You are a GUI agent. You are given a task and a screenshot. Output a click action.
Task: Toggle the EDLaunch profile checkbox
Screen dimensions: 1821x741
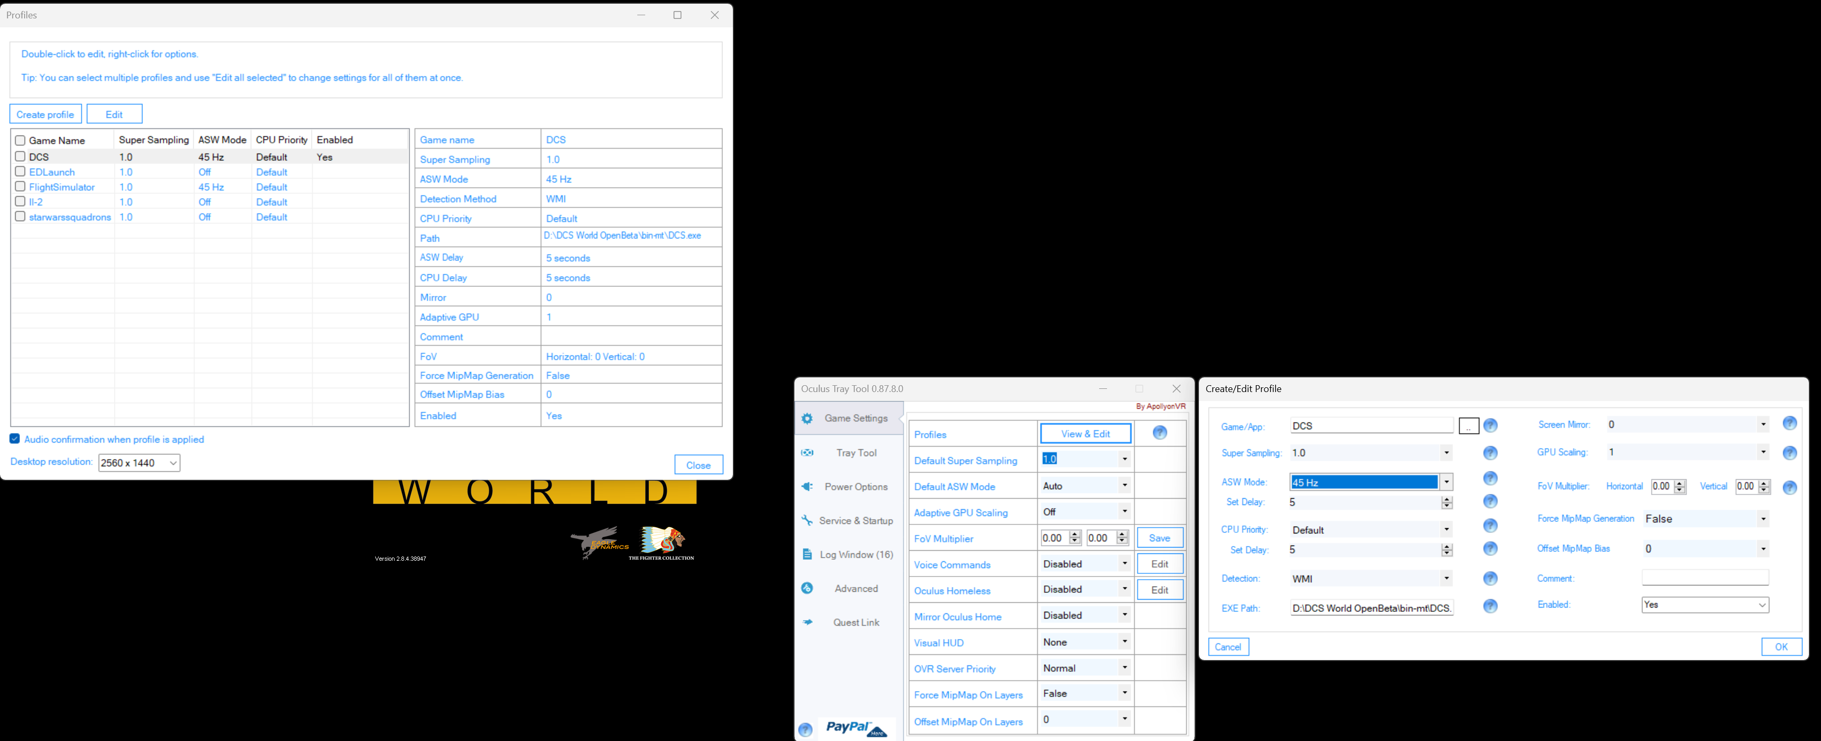pos(20,171)
